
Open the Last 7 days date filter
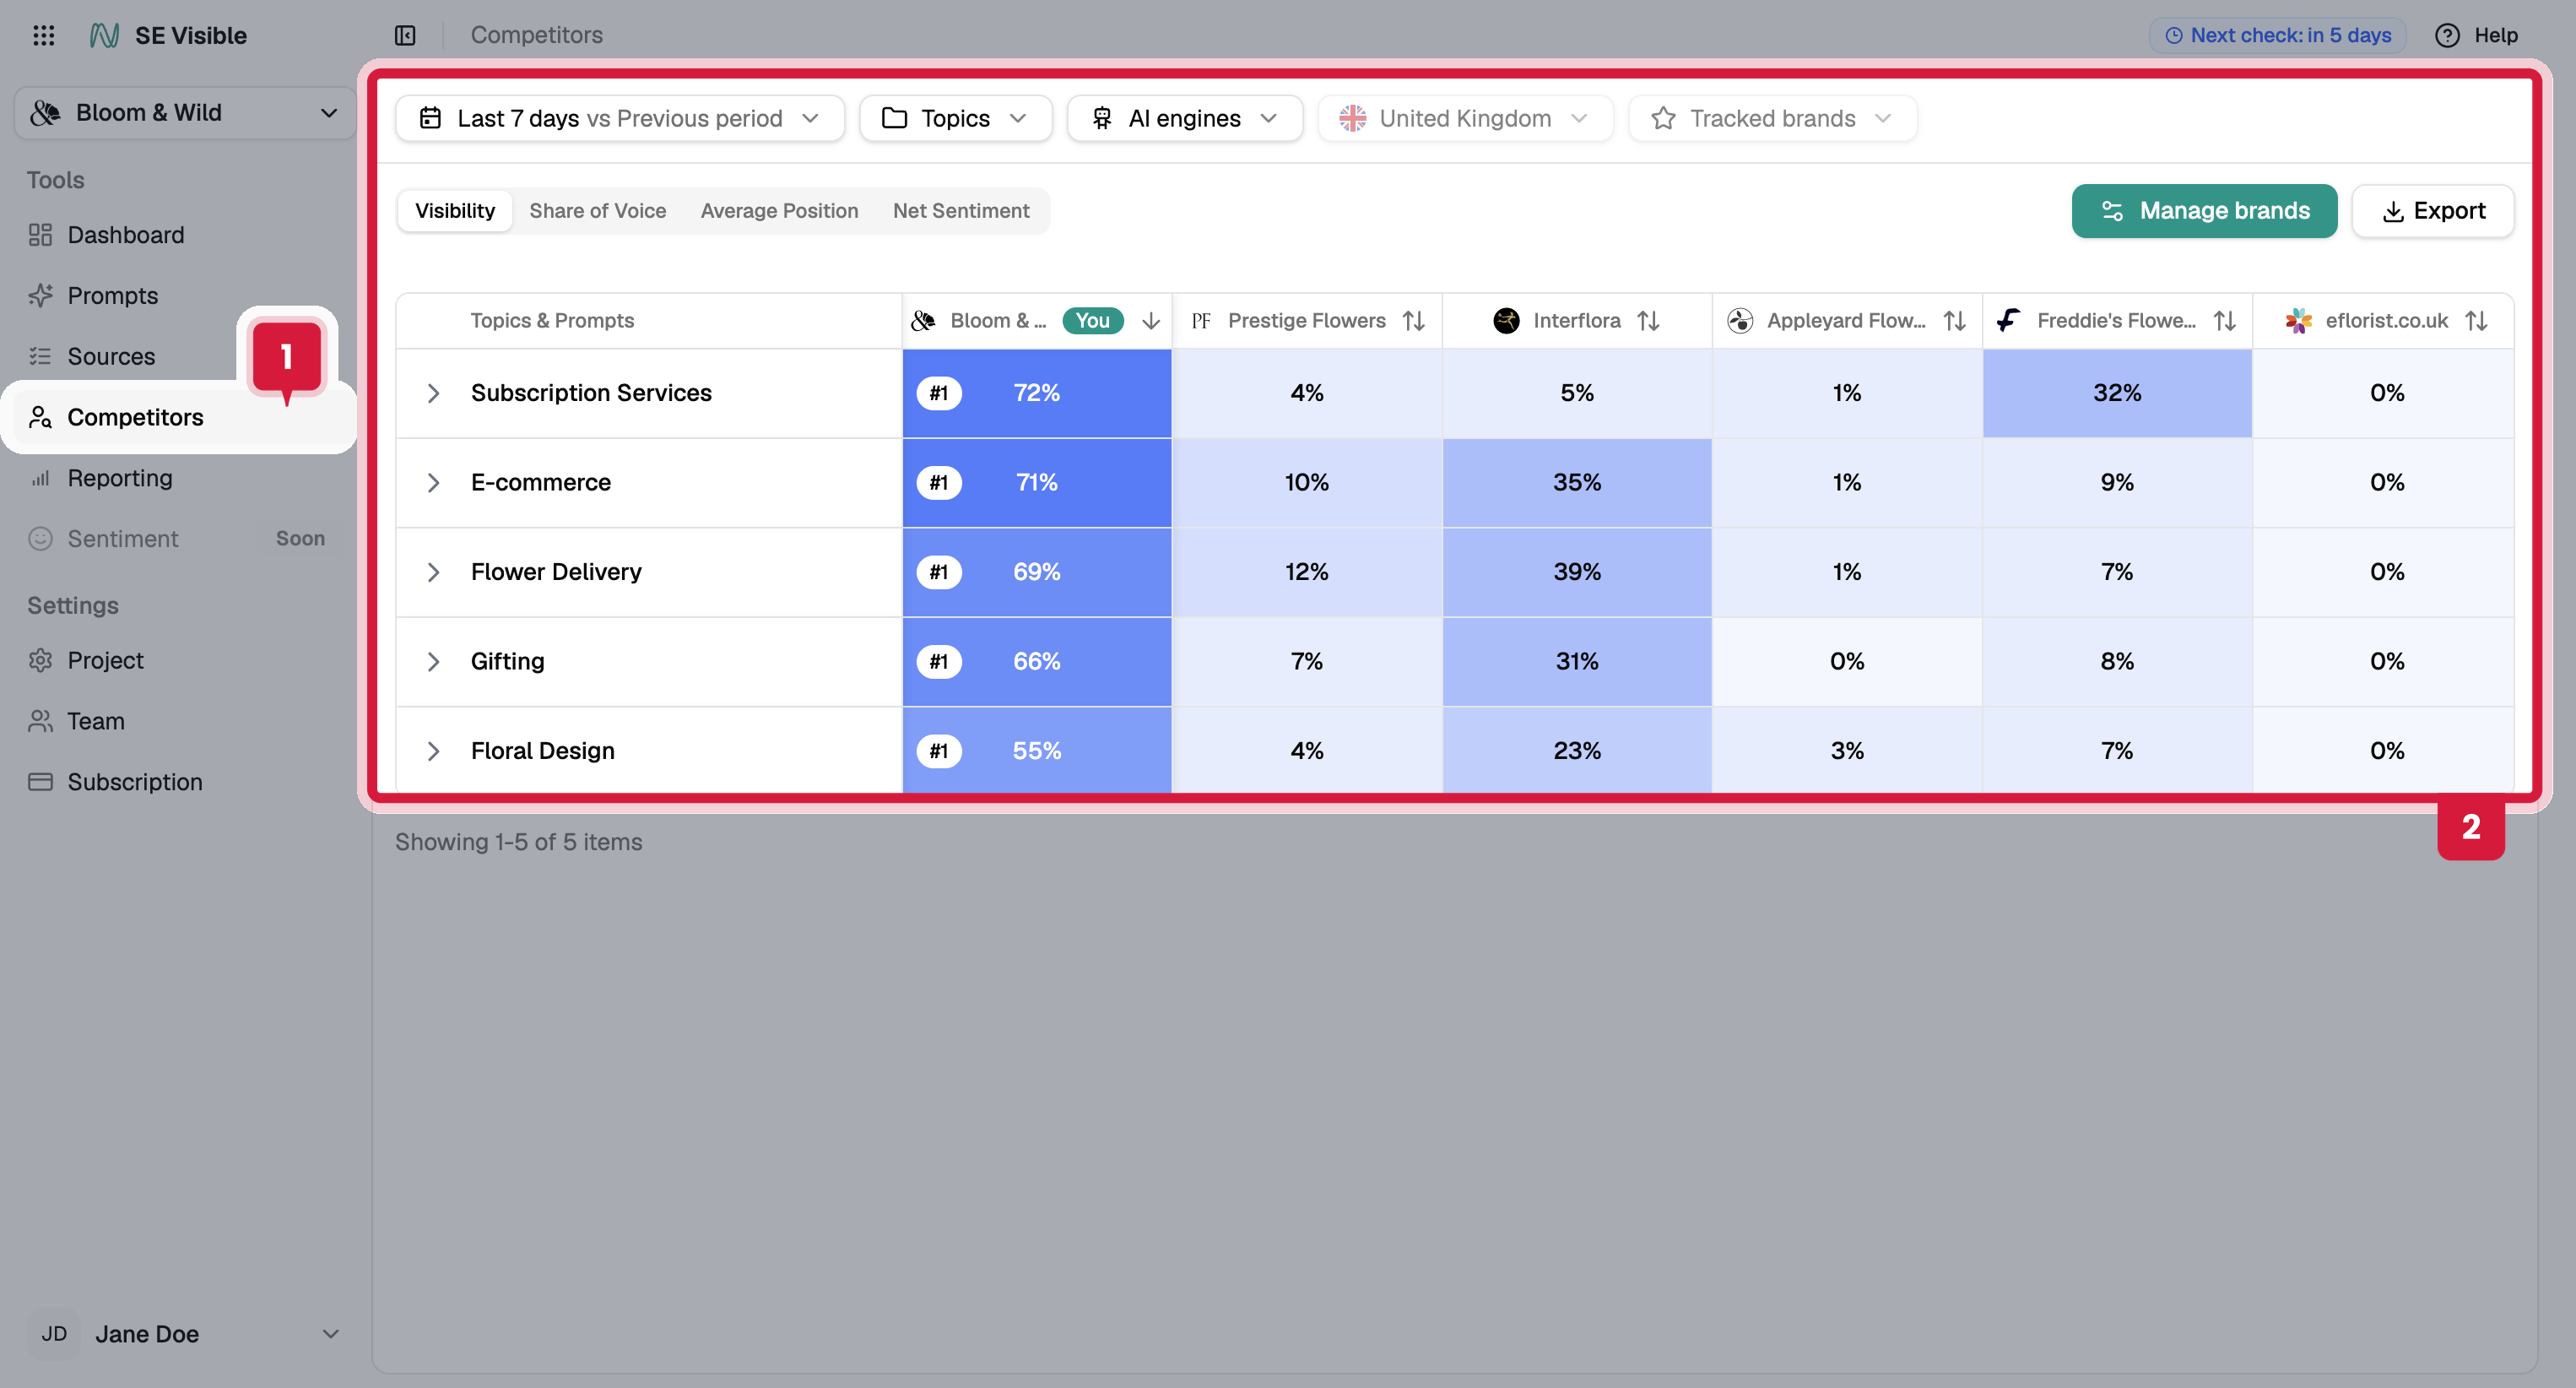[620, 118]
